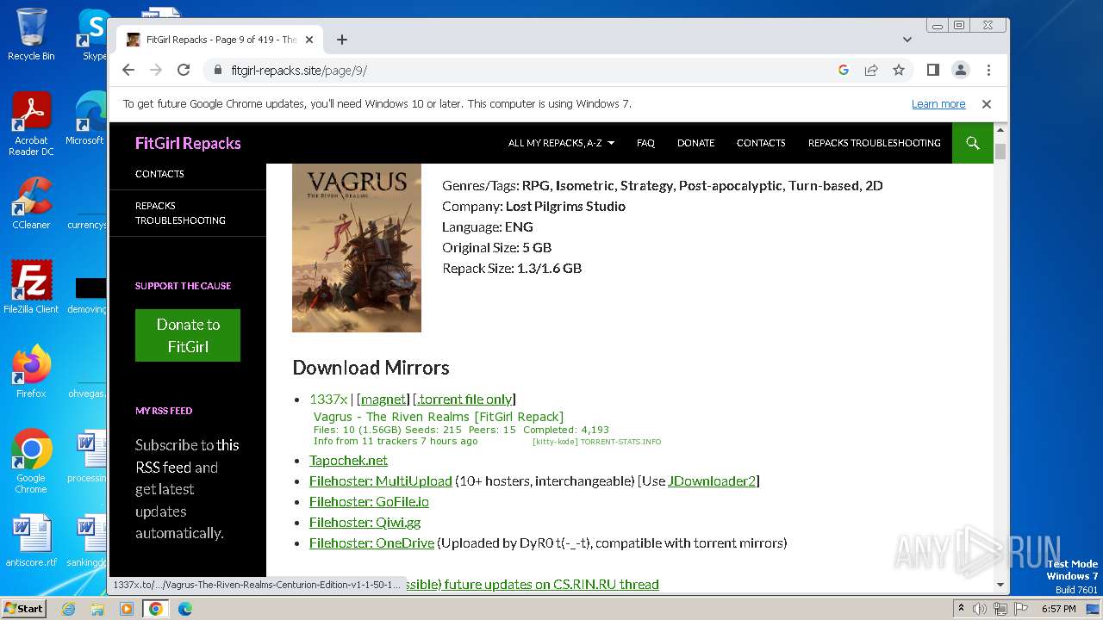The width and height of the screenshot is (1103, 620).
Task: Open the Chrome three-dot menu
Action: (988, 71)
